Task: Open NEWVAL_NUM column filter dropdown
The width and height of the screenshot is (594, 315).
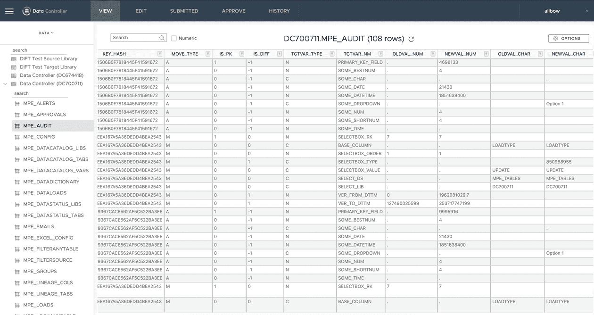Action: click(x=486, y=54)
